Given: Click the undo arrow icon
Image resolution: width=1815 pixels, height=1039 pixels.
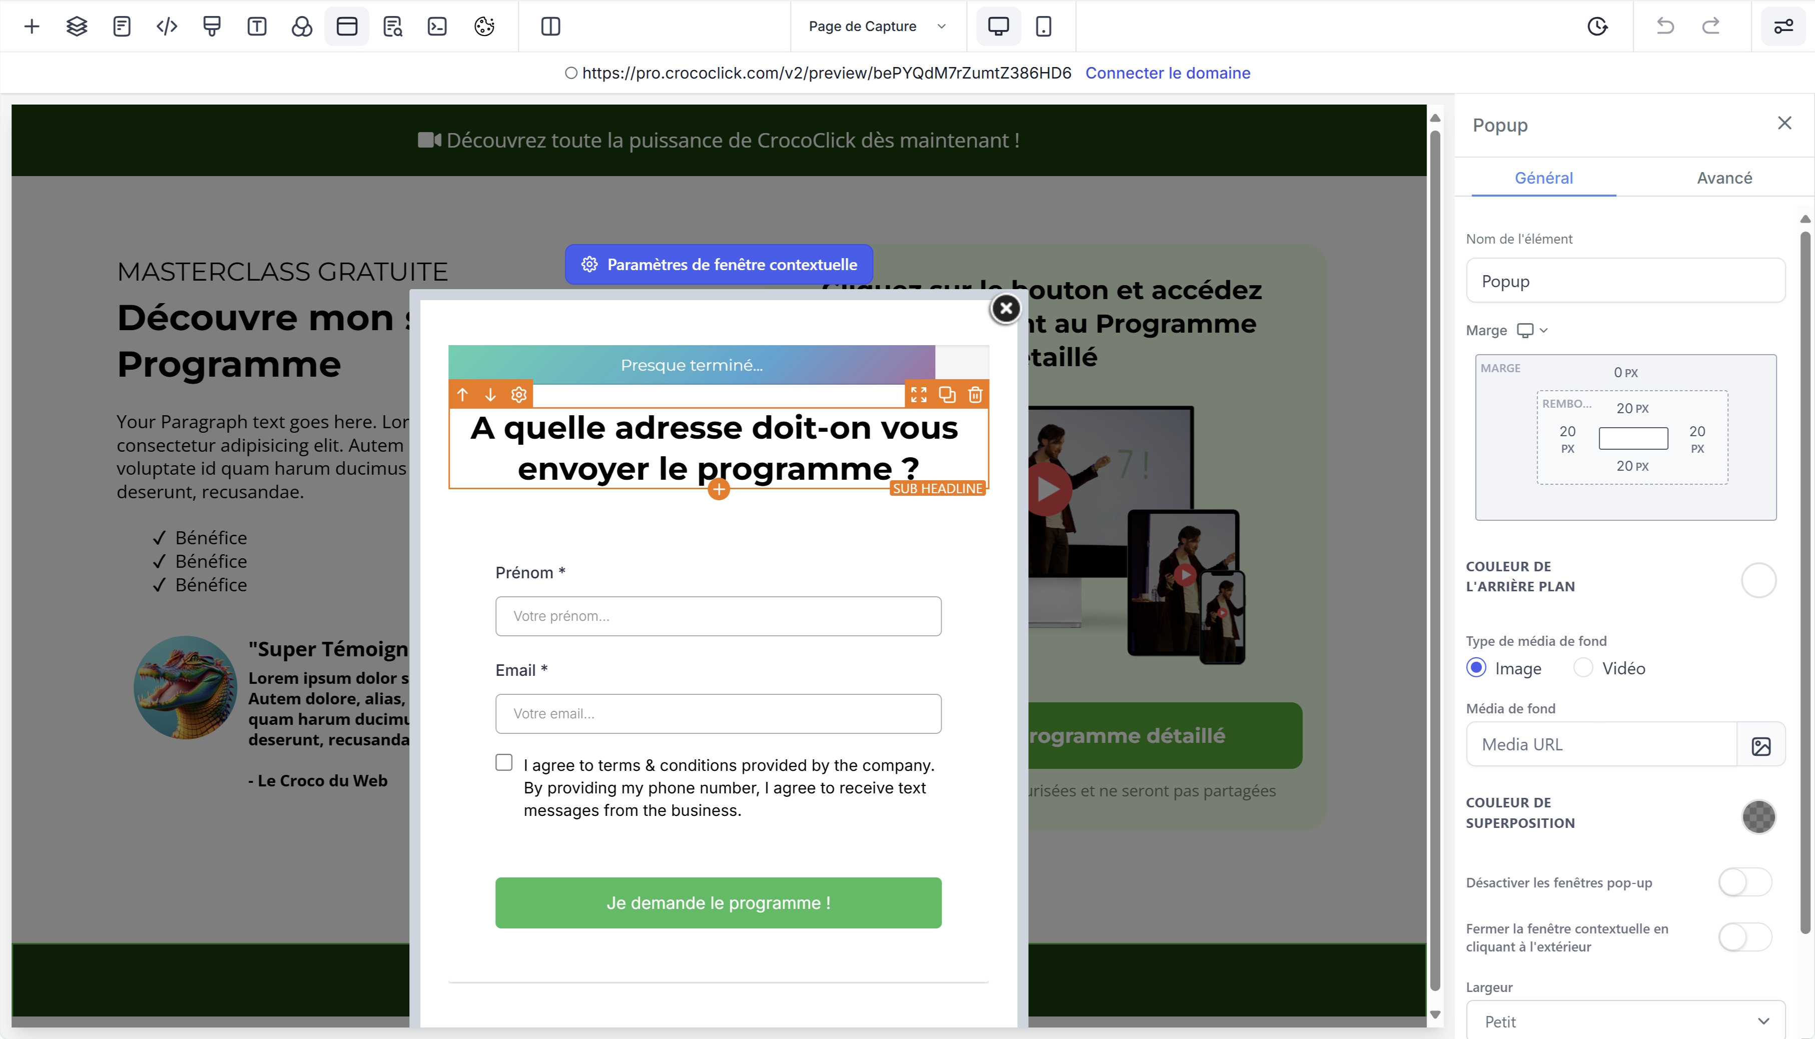Looking at the screenshot, I should click(1664, 27).
